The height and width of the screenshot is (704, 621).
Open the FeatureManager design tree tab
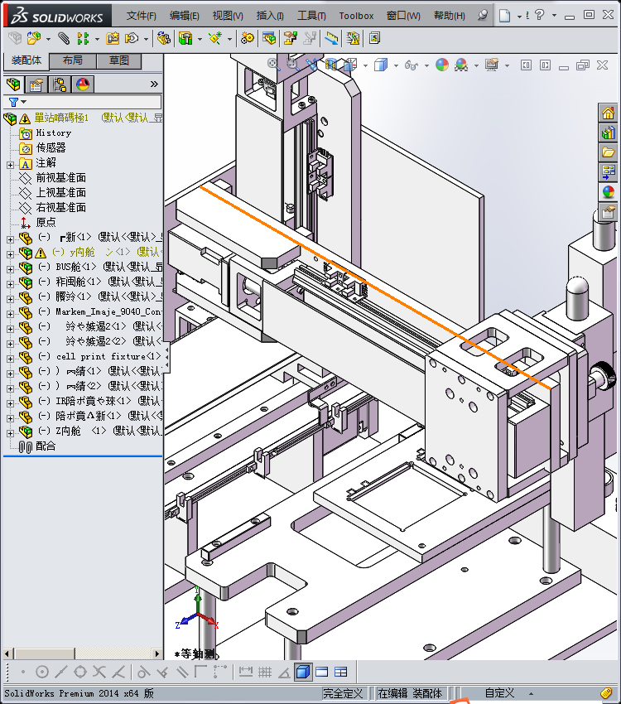click(x=13, y=84)
